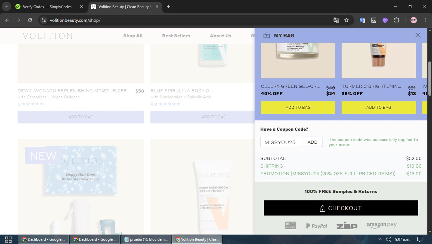The width and height of the screenshot is (432, 244).
Task: Open the prueba (1) Bloc de notas taskbar item
Action: pyautogui.click(x=146, y=239)
